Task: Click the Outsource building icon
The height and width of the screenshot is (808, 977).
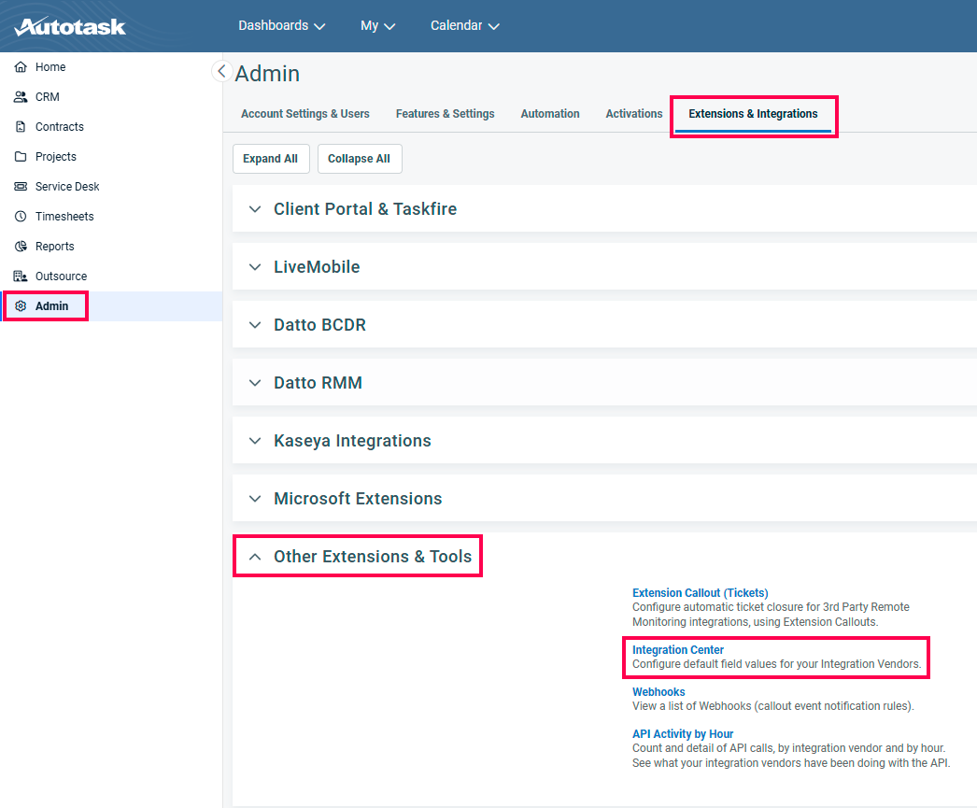Action: [21, 276]
